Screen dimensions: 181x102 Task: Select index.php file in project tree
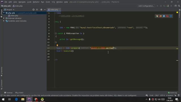[13, 16]
